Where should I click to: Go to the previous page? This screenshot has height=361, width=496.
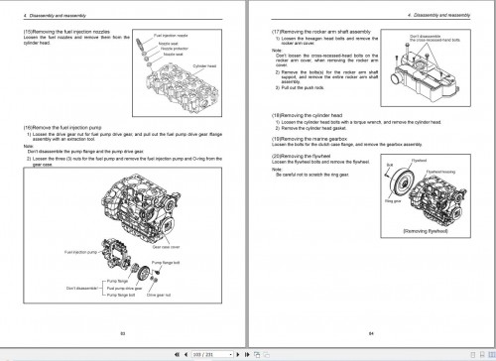(x=186, y=354)
